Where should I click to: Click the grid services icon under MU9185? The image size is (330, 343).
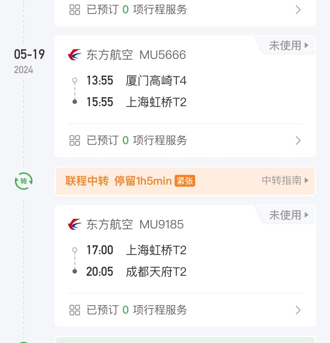tap(75, 310)
